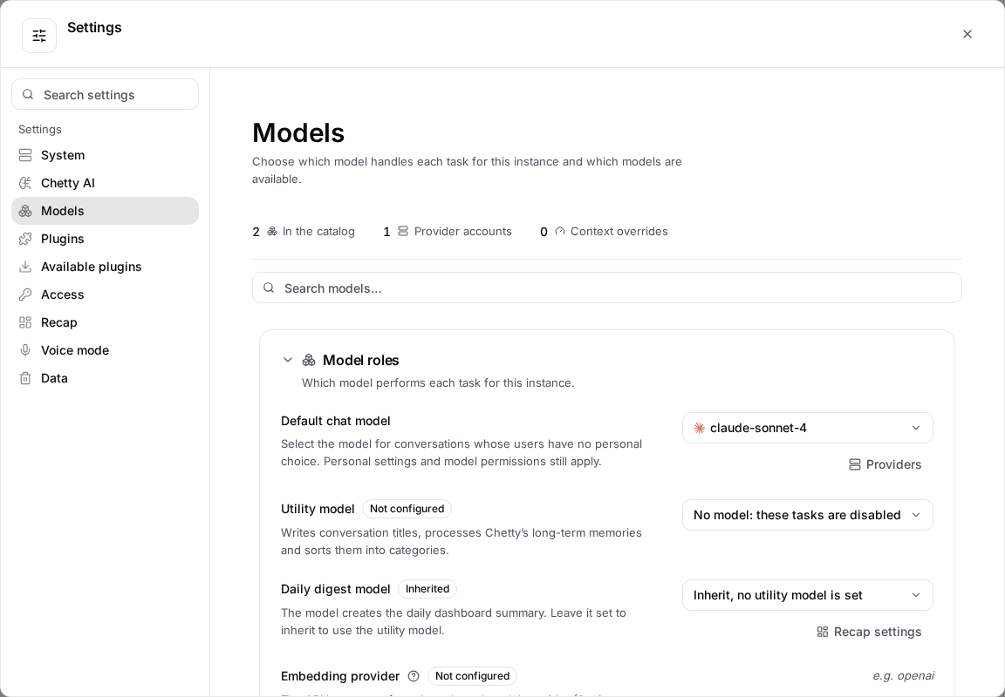Viewport: 1005px width, 697px height.
Task: Click the catalog cubes icon next to count
Action: click(272, 231)
